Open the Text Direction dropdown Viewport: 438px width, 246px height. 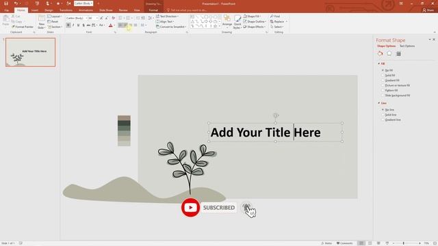click(167, 16)
